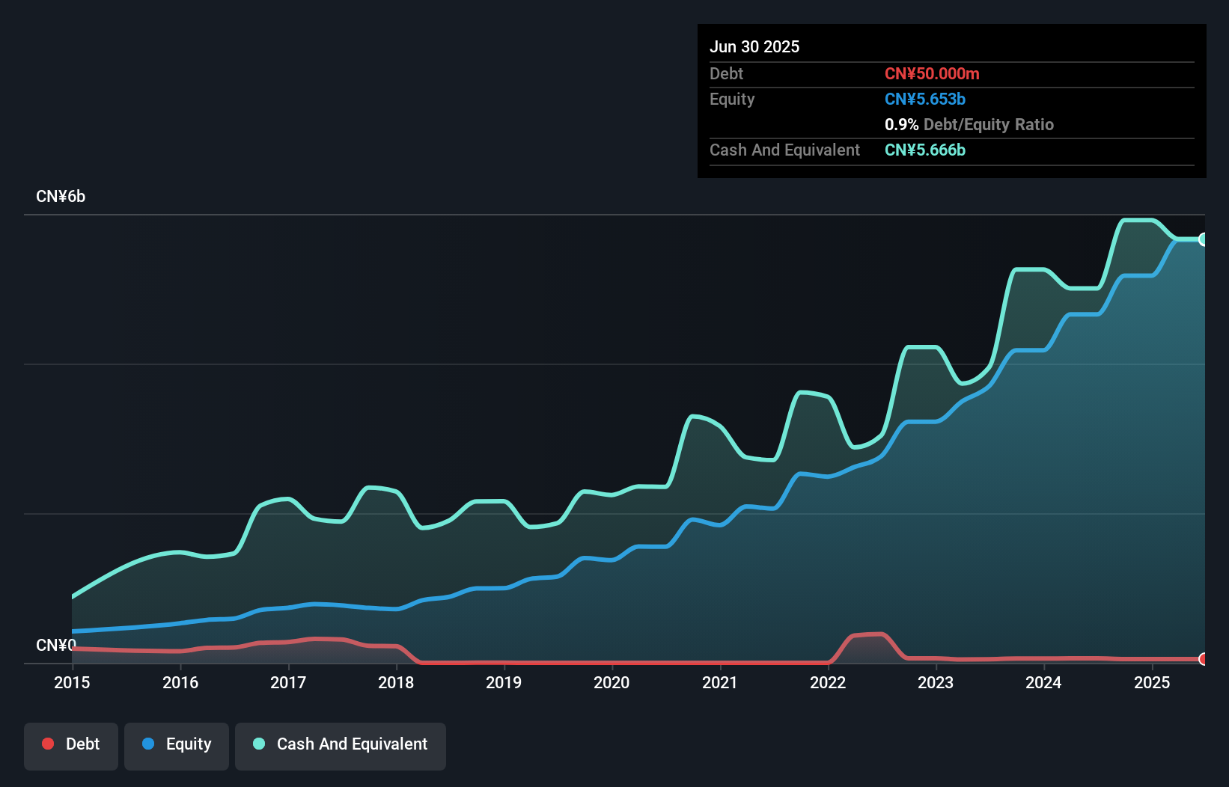Click the red Debt endpoint marker on chart
The height and width of the screenshot is (787, 1229).
(x=1203, y=661)
